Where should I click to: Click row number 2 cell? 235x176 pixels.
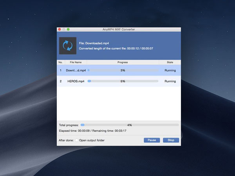[x=61, y=81]
